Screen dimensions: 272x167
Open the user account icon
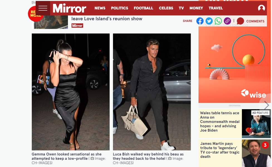(x=261, y=8)
